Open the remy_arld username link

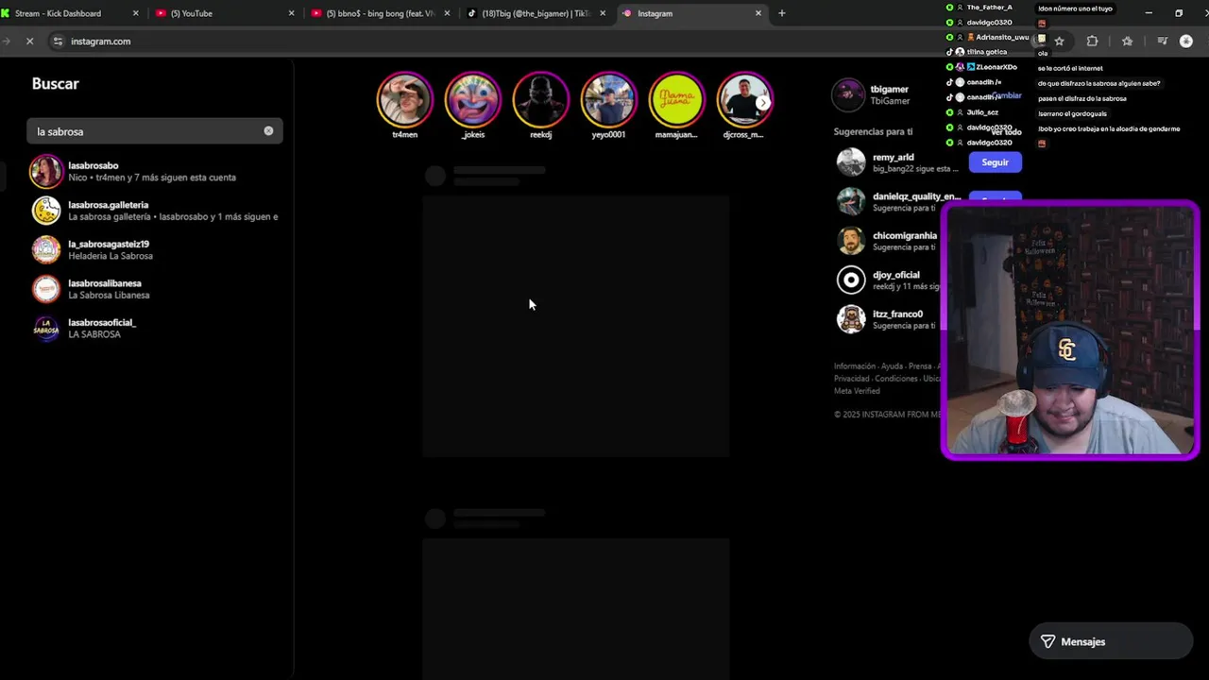[x=894, y=158]
